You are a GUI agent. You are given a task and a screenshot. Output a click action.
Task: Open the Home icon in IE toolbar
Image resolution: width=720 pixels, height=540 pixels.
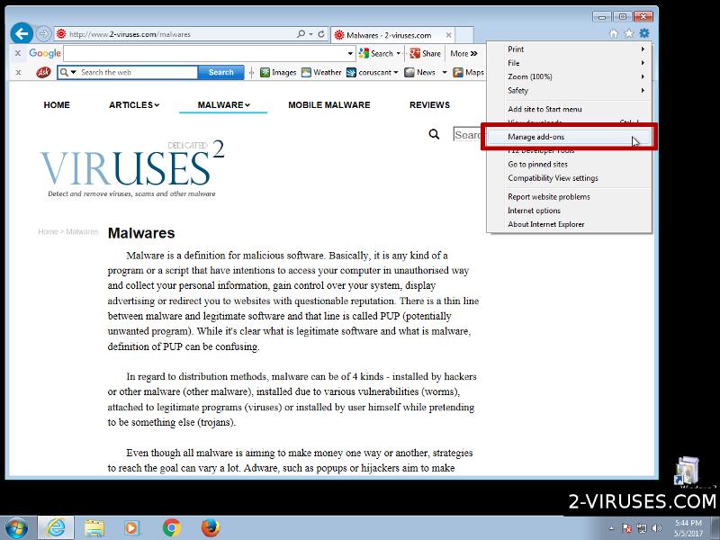(614, 33)
